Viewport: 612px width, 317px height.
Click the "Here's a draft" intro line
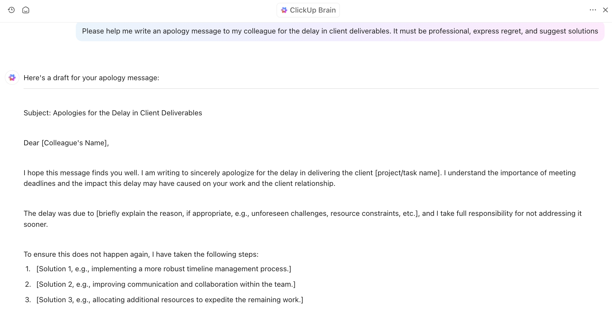91,78
